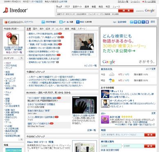Click the umbrella-sun weather icon for 明日
The image size is (159, 152).
coord(111,80)
